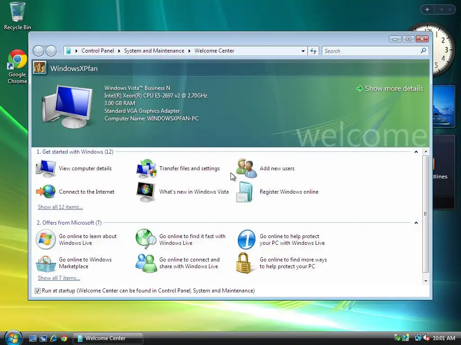461x345 pixels.
Task: Open recent pages dropdown next to Forward
Action: pos(60,51)
